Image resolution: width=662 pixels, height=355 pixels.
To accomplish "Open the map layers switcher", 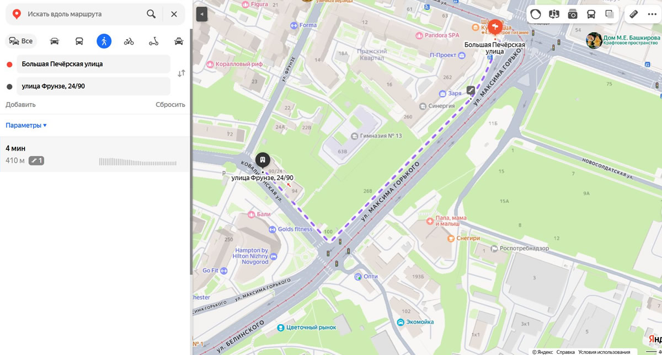I will [610, 14].
